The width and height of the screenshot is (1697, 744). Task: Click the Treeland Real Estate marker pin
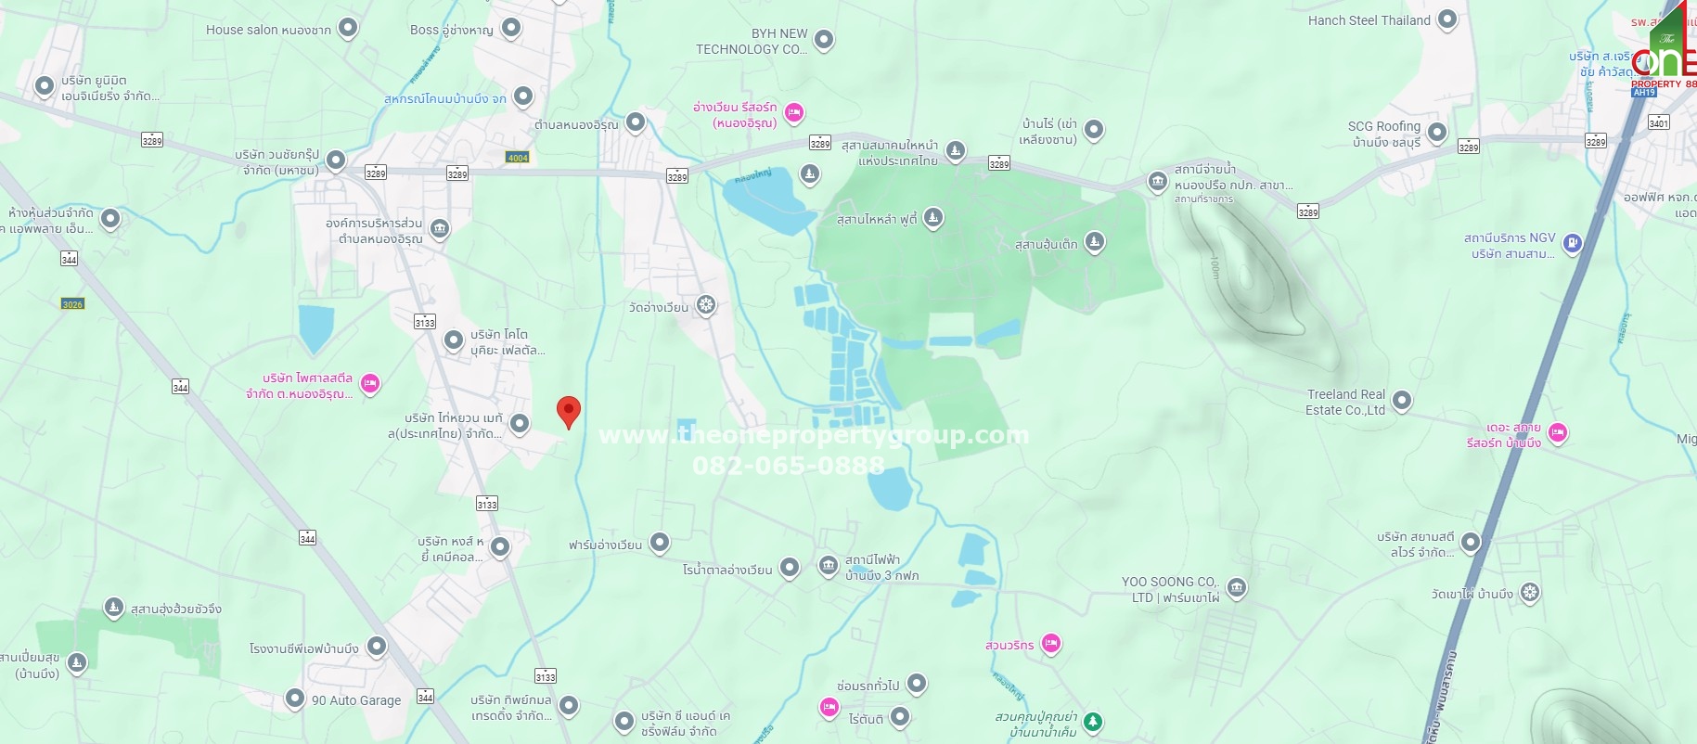[x=1402, y=401]
